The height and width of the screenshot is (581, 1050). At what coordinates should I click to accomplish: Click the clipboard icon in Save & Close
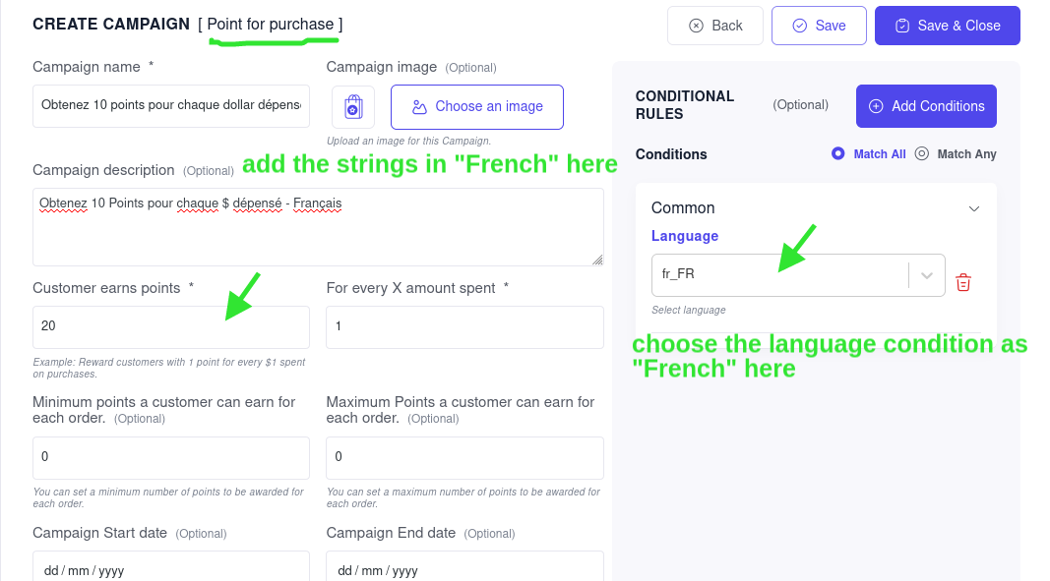click(902, 26)
